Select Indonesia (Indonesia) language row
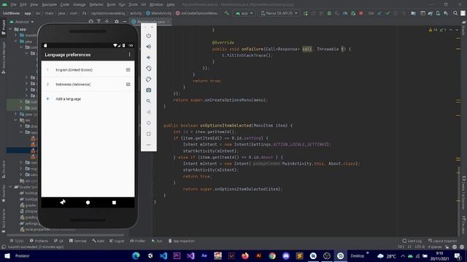 88,84
